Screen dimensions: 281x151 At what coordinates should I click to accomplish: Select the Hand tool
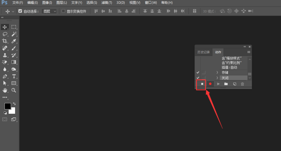[x=5, y=90]
